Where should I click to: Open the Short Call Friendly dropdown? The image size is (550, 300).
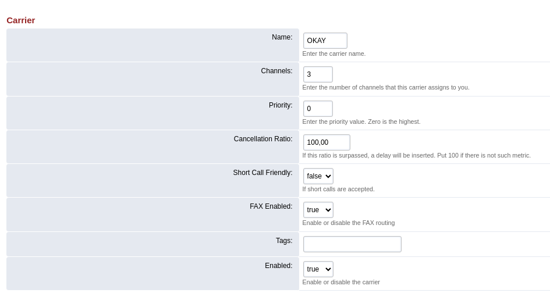318,176
